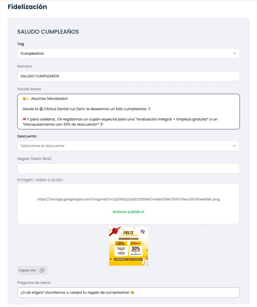Viewport: 257px width, 307px height.
Task: Click the green checkmark next to Archivo subido
Action: (x=143, y=211)
